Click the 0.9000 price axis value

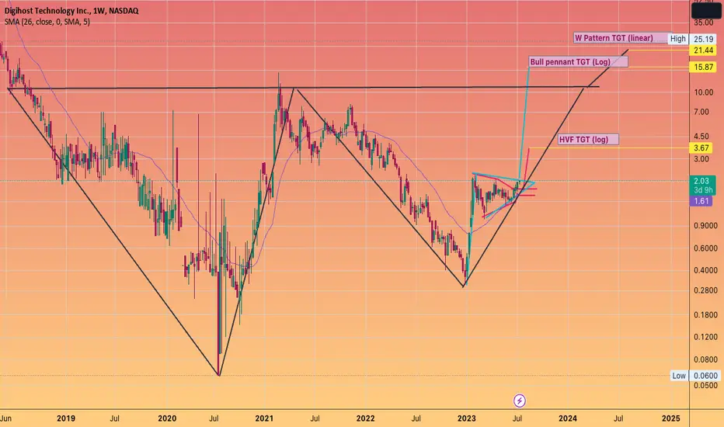705,226
